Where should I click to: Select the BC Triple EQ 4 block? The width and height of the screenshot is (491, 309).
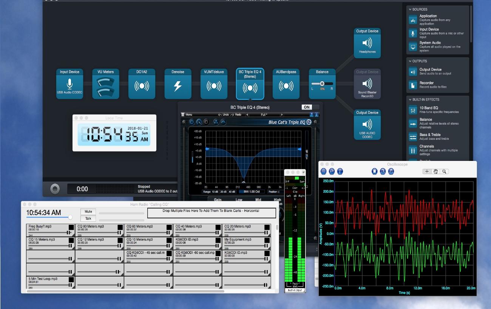(250, 84)
